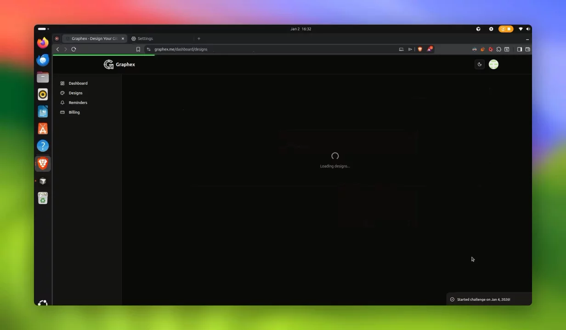Click the red recording dot left of tabs

click(57, 38)
